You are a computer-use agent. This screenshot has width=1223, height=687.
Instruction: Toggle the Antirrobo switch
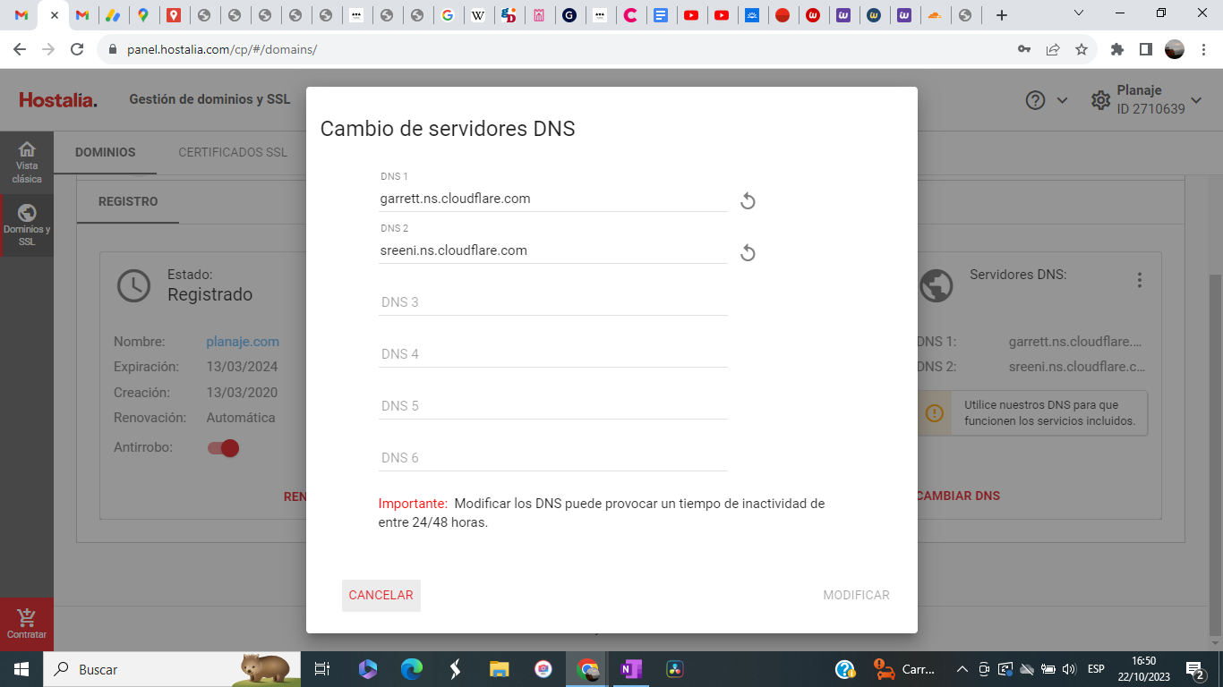[x=223, y=448]
